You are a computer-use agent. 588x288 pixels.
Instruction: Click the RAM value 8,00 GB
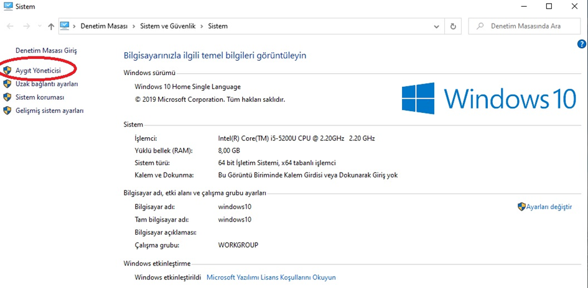[229, 151]
